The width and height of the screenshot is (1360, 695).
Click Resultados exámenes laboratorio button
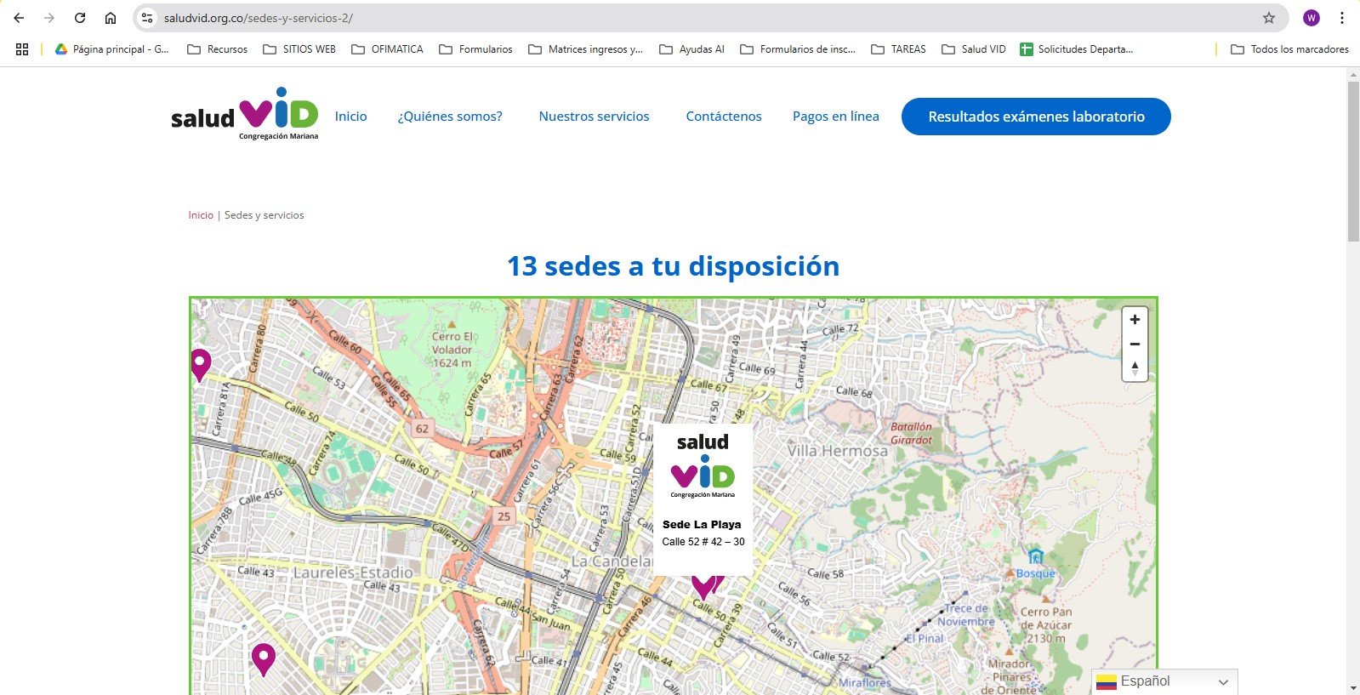(1036, 117)
